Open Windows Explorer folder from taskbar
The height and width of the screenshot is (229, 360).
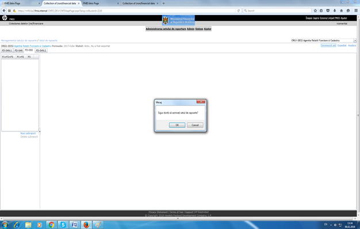(x=28, y=225)
